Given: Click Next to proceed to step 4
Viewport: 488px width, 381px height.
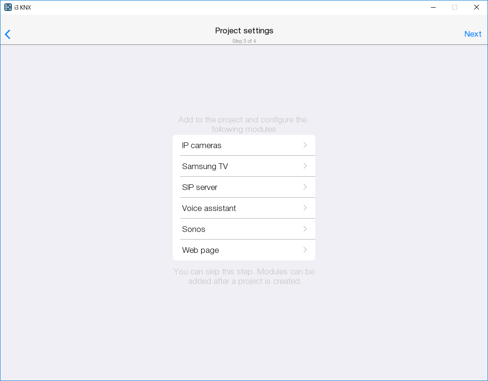Looking at the screenshot, I should (473, 34).
